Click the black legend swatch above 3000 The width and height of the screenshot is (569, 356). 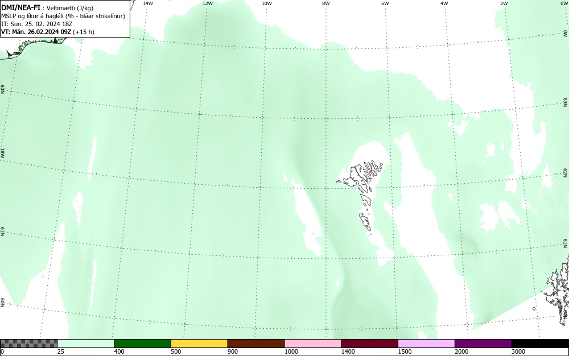coord(540,343)
